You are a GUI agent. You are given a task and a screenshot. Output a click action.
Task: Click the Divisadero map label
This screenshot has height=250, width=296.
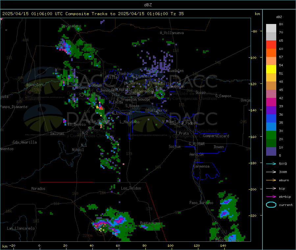pos(71,26)
